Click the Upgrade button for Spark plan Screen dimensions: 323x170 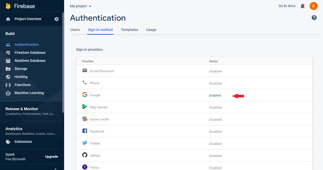click(51, 156)
